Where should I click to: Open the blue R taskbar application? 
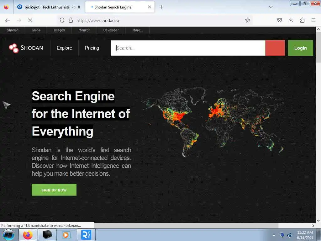click(x=86, y=235)
